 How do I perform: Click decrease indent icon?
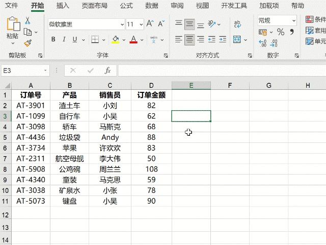(x=212, y=39)
